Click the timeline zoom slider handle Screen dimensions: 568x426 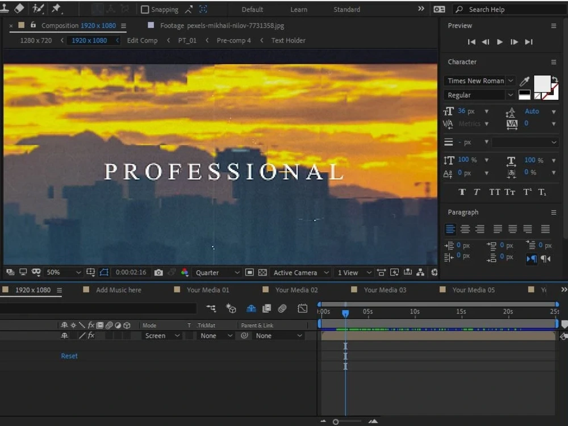tap(336, 421)
